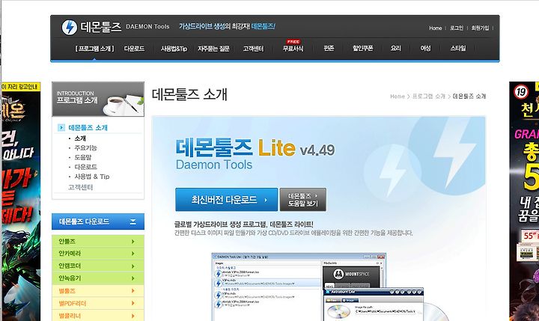Click the Home breadcrumb link
This screenshot has height=321, width=539.
tap(398, 97)
